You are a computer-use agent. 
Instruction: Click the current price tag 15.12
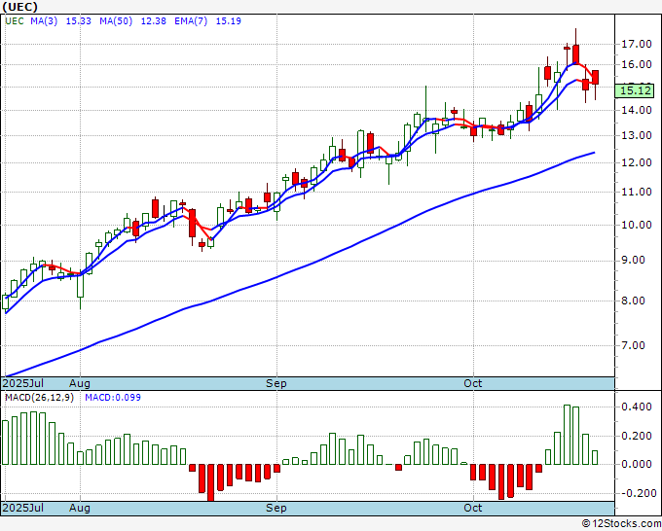pos(635,90)
